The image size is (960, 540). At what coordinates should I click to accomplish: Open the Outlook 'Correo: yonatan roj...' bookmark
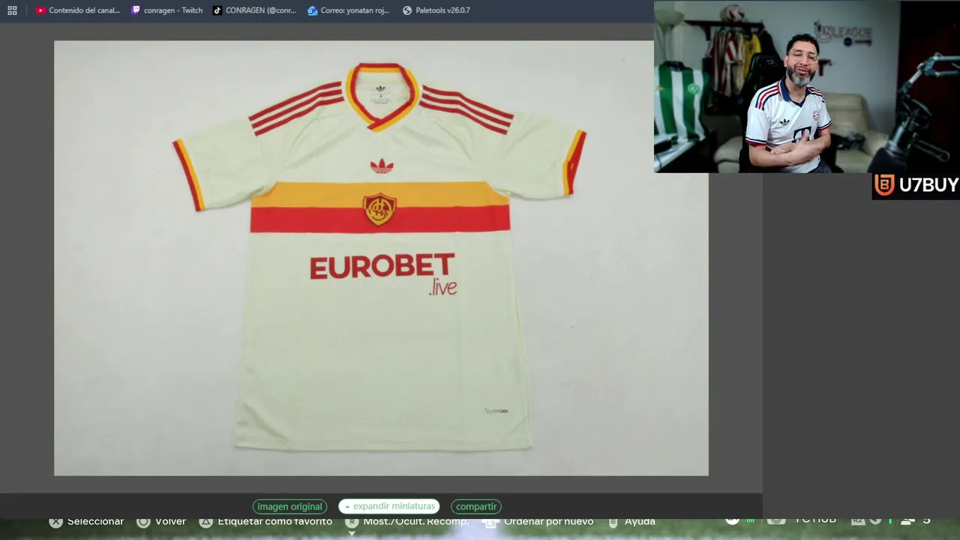[x=349, y=10]
